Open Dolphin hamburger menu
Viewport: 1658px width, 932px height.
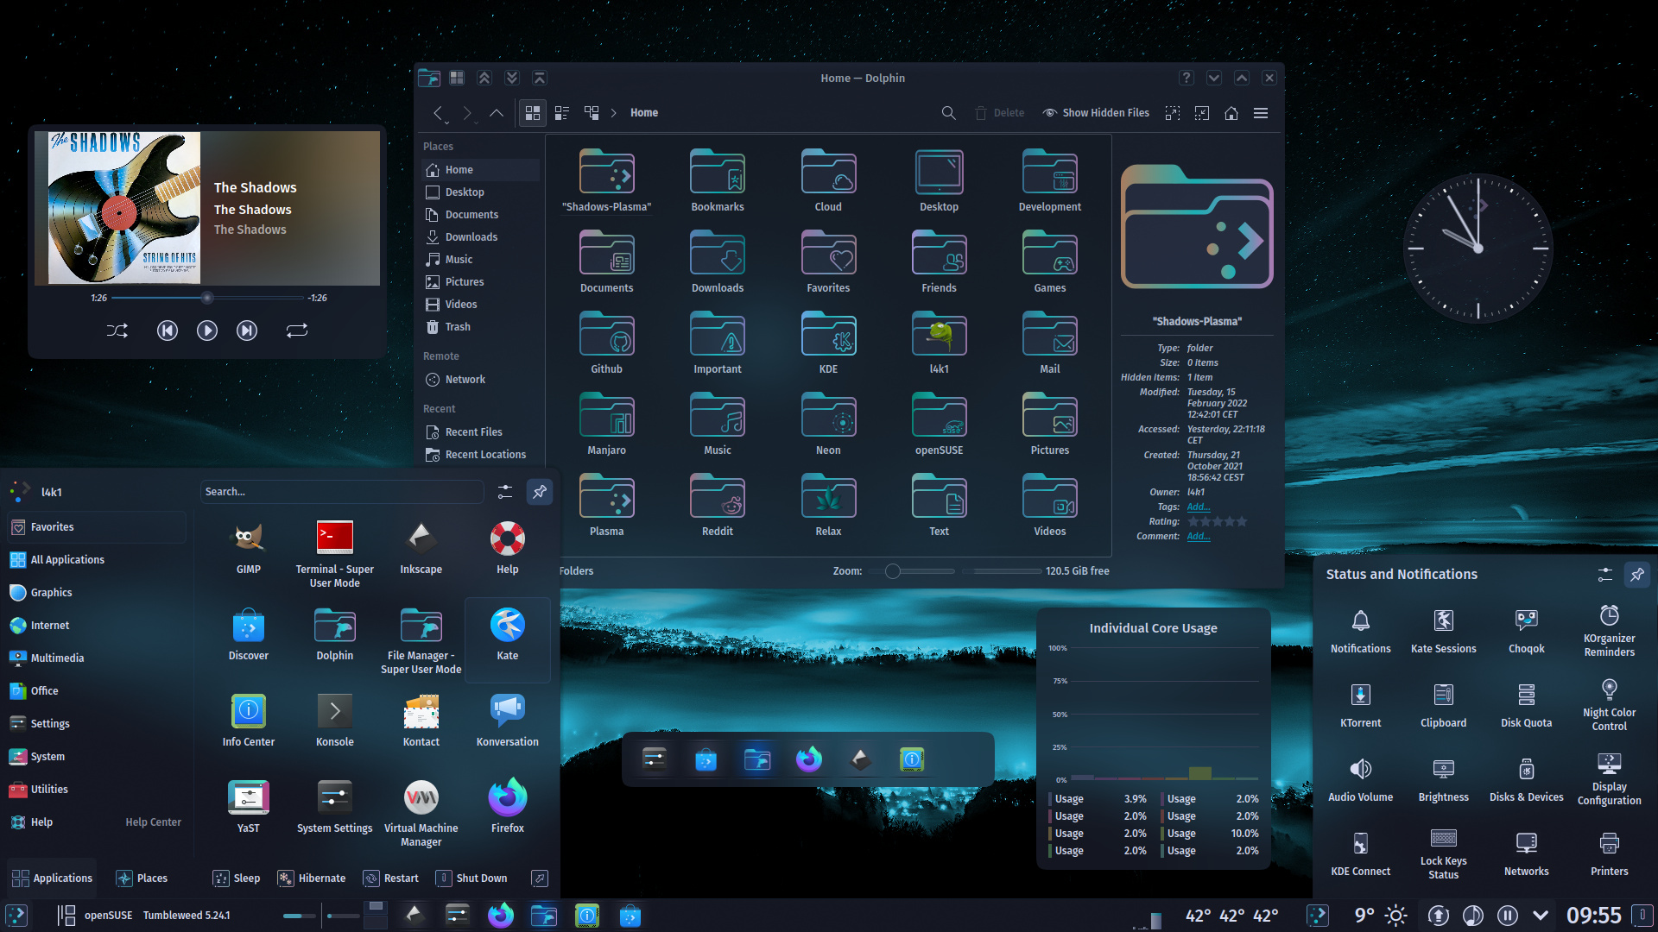coord(1261,113)
